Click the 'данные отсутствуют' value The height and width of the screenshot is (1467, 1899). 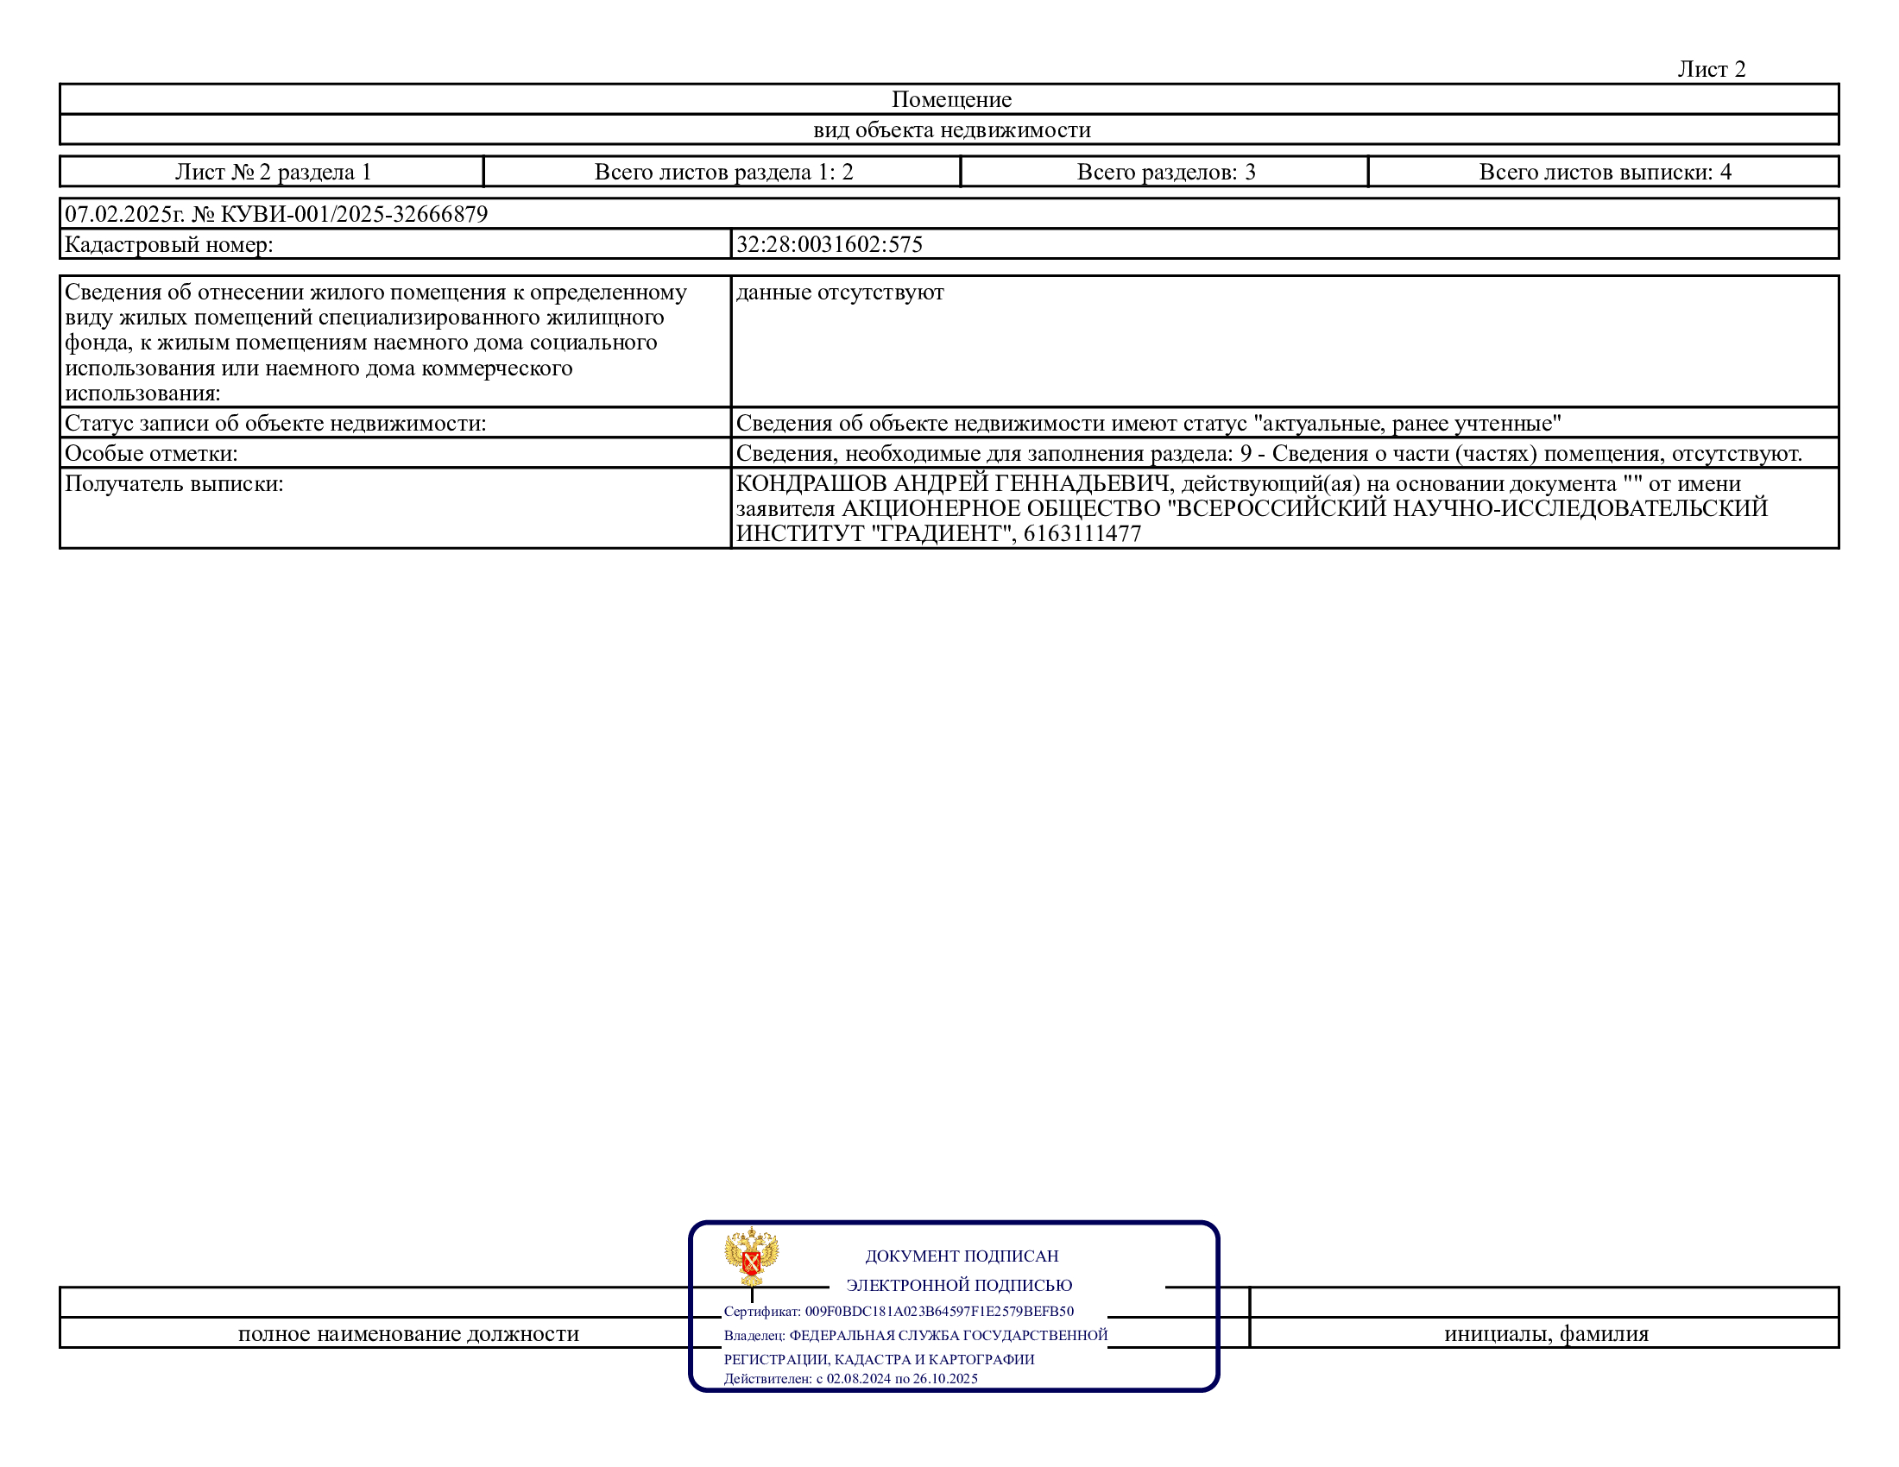tap(839, 292)
